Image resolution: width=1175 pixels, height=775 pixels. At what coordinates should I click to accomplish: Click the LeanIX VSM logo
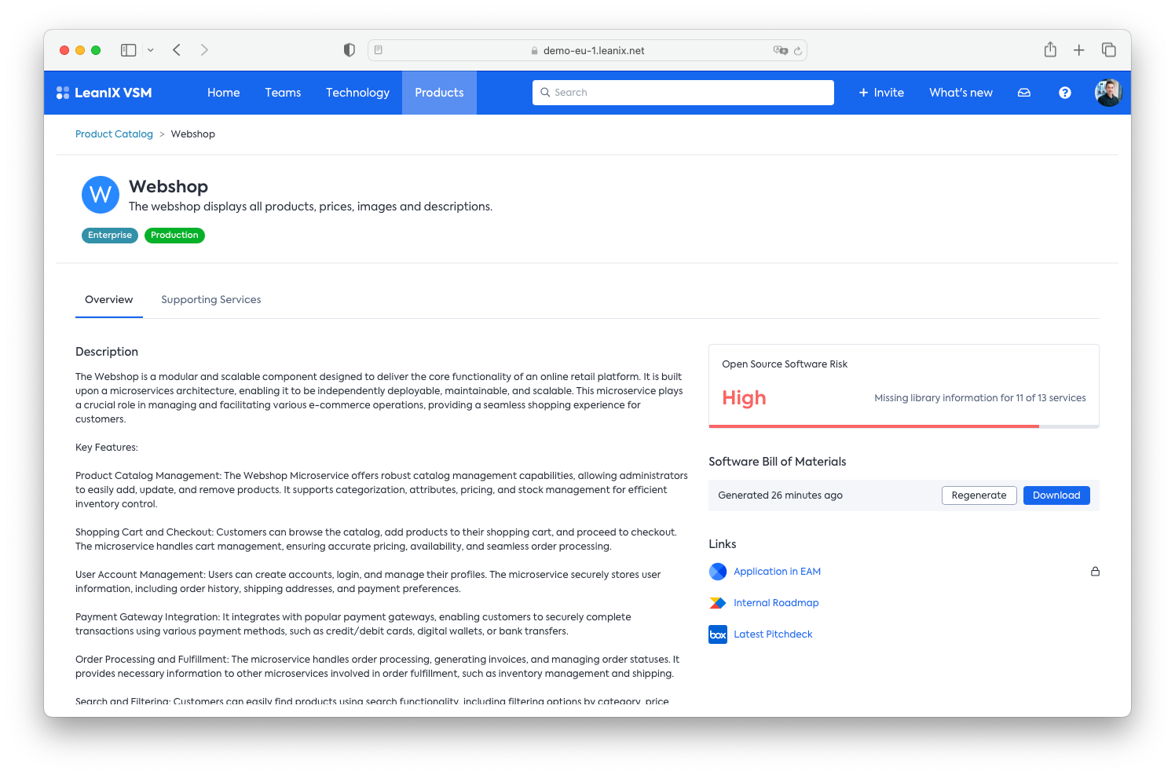pos(104,93)
